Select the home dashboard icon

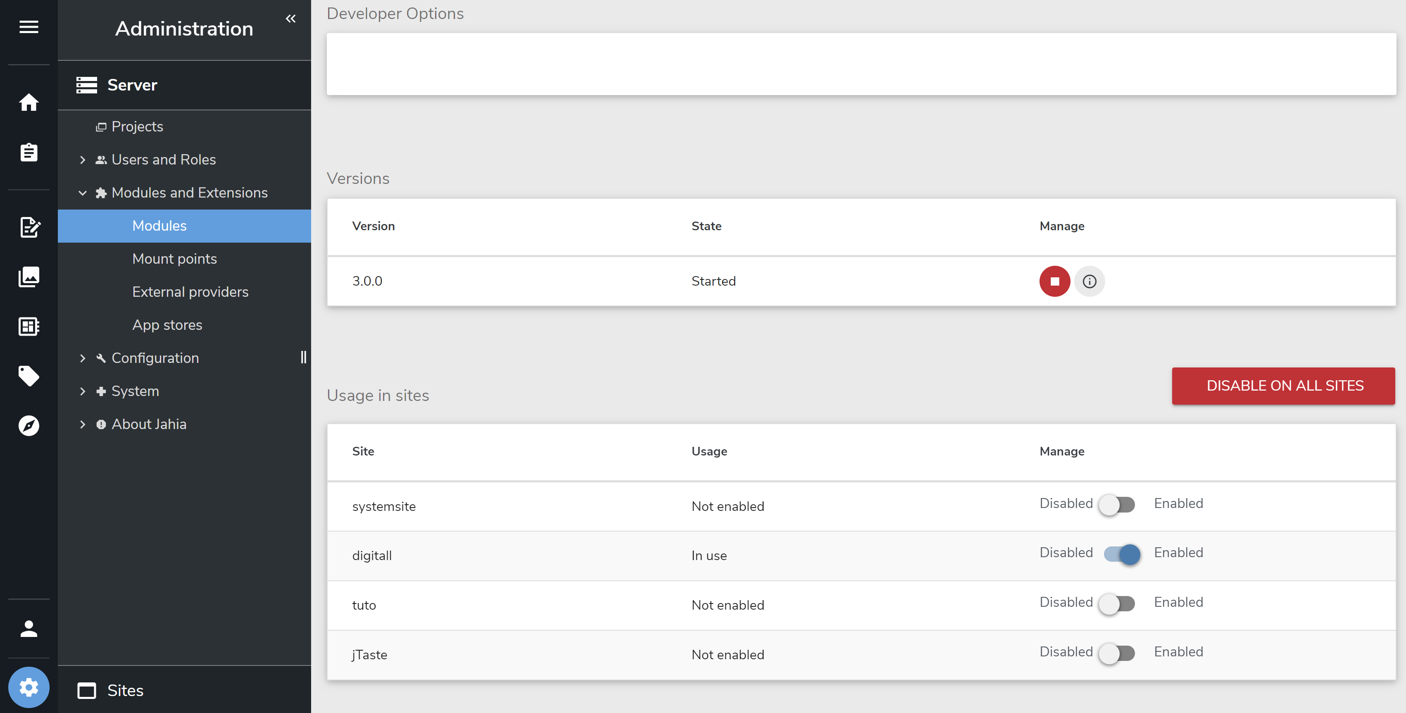click(29, 103)
